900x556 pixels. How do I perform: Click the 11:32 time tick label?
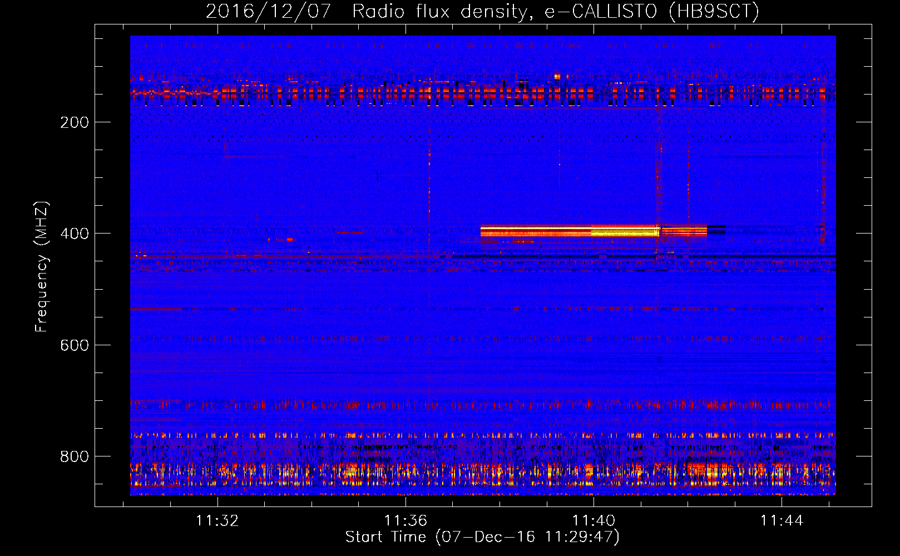click(217, 520)
